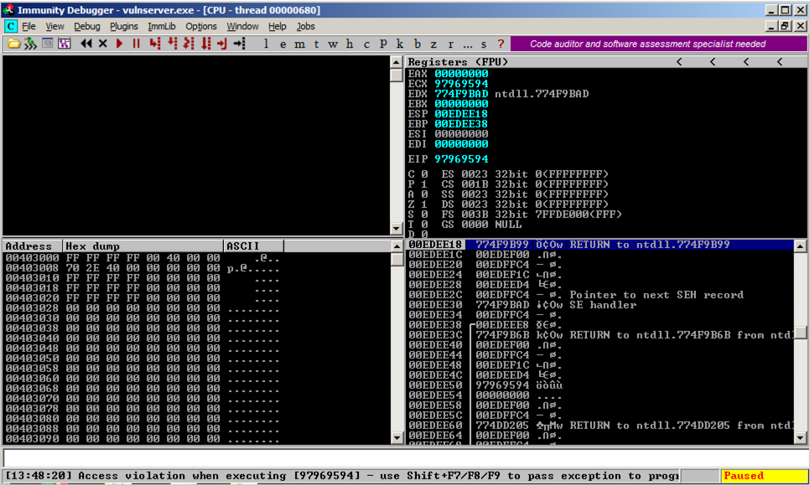Select stack row 00EDEE18 RETURN to ntdll

point(600,245)
